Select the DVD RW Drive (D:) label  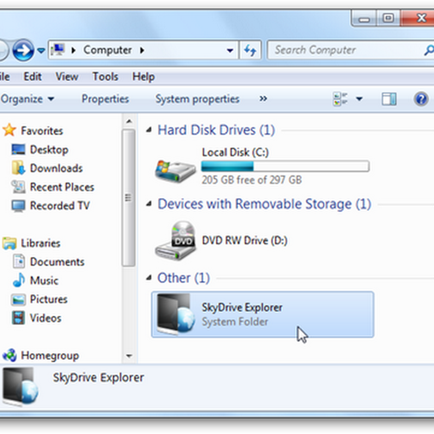point(245,240)
